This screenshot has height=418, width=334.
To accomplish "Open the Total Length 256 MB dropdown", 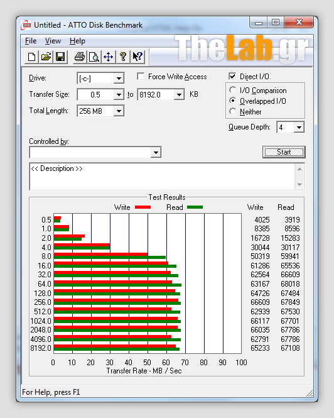I will click(x=100, y=111).
